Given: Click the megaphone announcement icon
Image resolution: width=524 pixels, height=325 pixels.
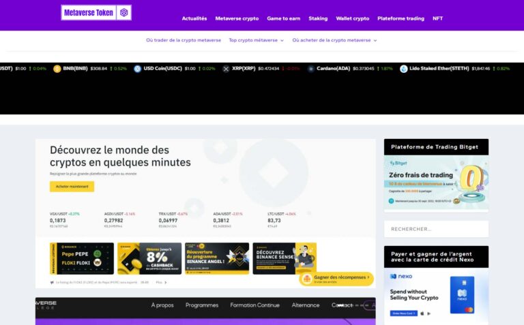Looking at the screenshot, I should (52, 283).
